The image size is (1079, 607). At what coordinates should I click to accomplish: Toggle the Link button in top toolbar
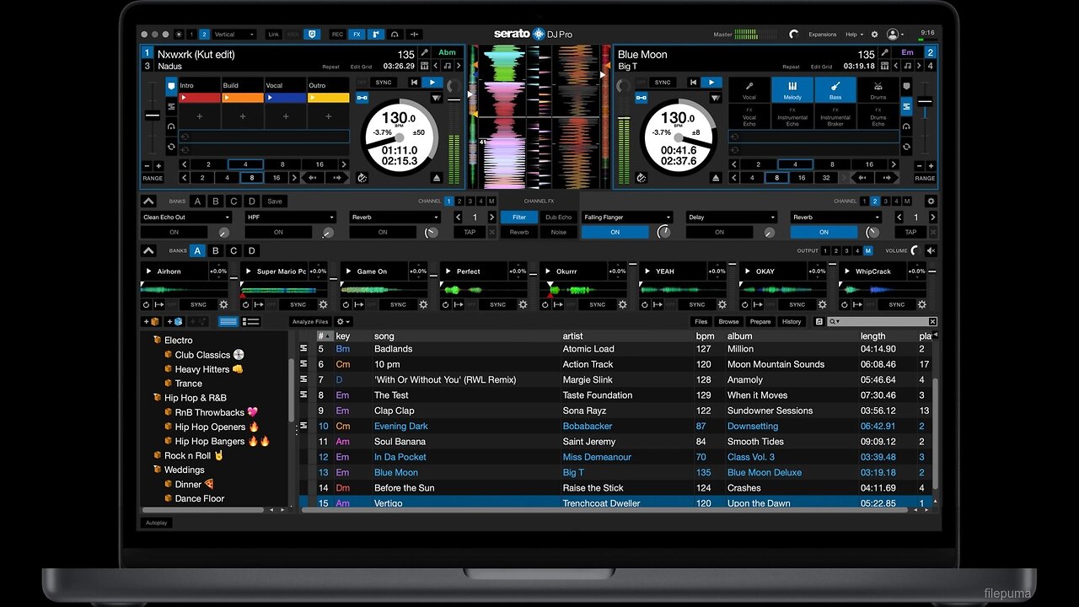[x=273, y=35]
